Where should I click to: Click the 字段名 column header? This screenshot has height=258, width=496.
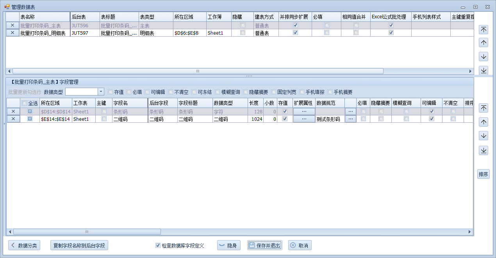(x=129, y=103)
